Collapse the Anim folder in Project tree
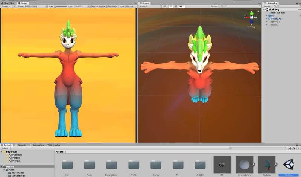301x177 pixels. (x=4, y=170)
